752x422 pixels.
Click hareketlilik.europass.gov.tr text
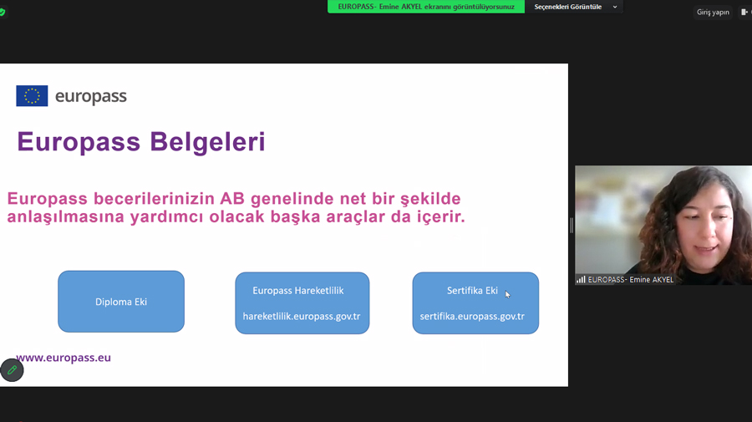(301, 317)
